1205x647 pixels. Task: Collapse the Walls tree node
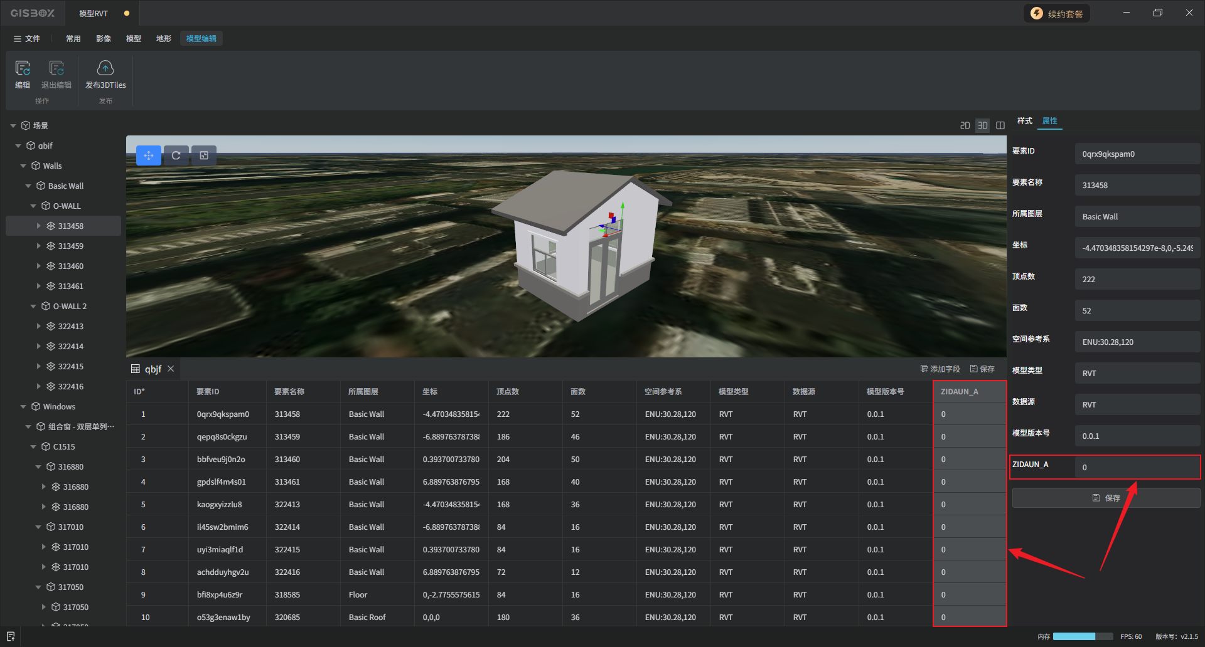click(23, 166)
